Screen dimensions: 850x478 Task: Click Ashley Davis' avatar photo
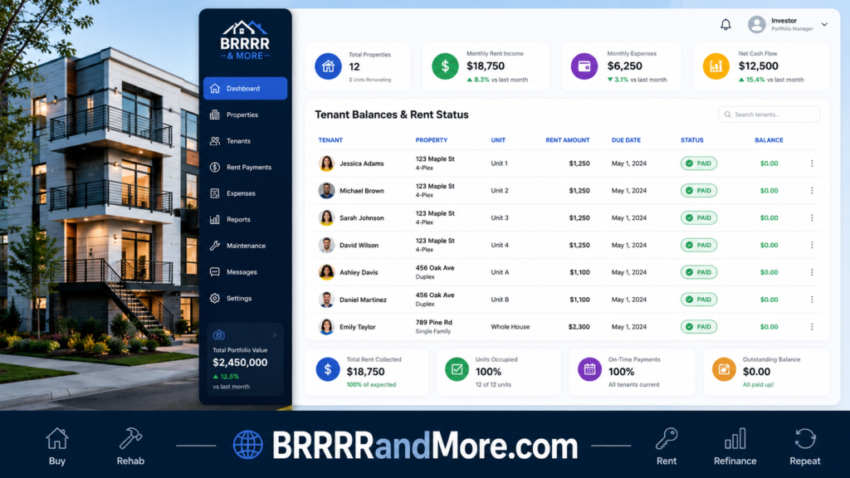tap(326, 272)
